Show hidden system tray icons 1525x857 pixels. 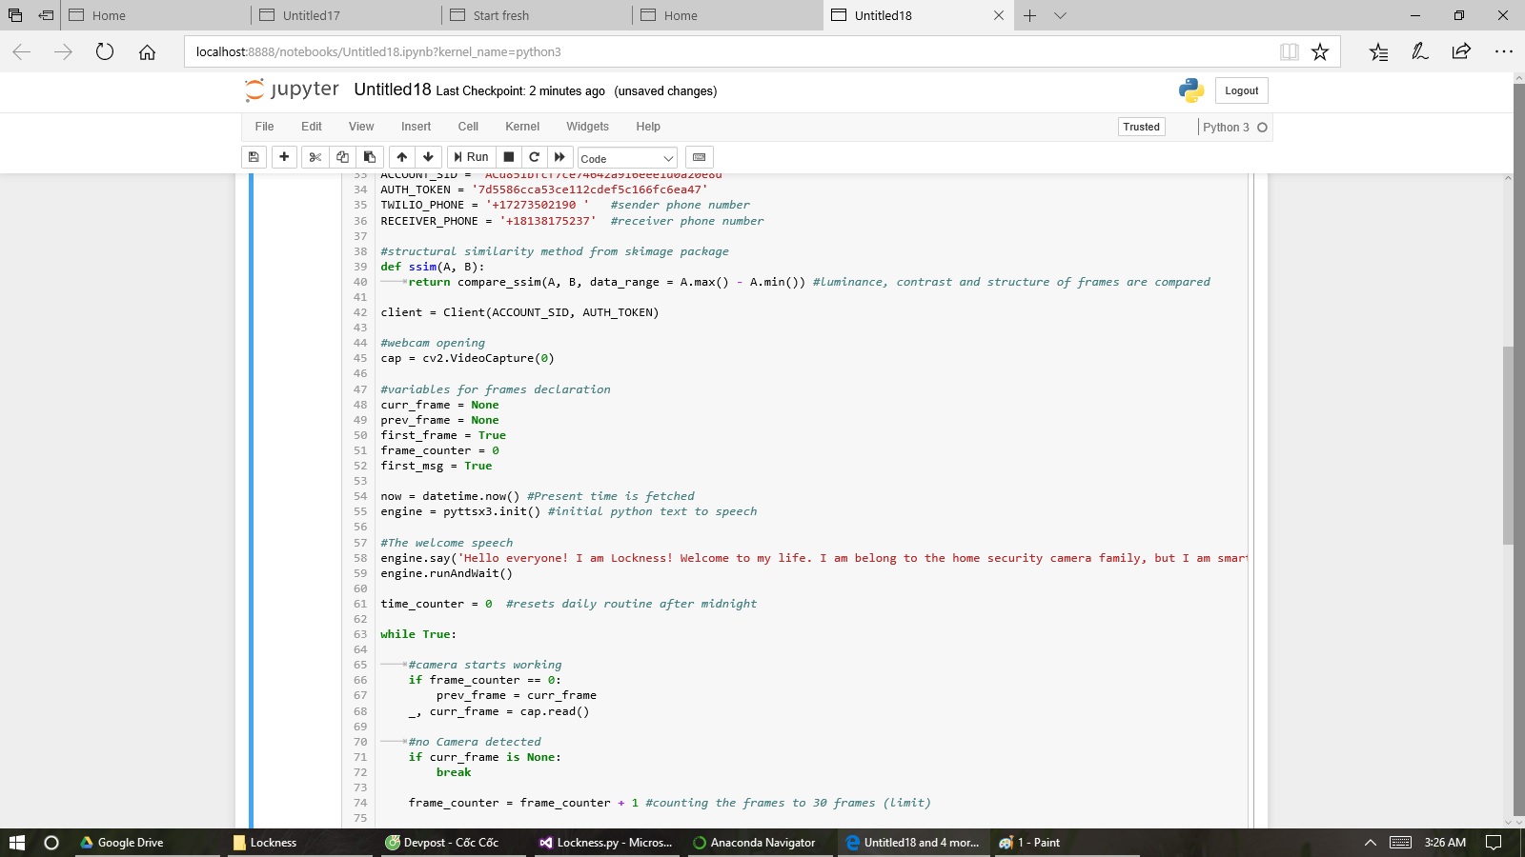pyautogui.click(x=1371, y=843)
